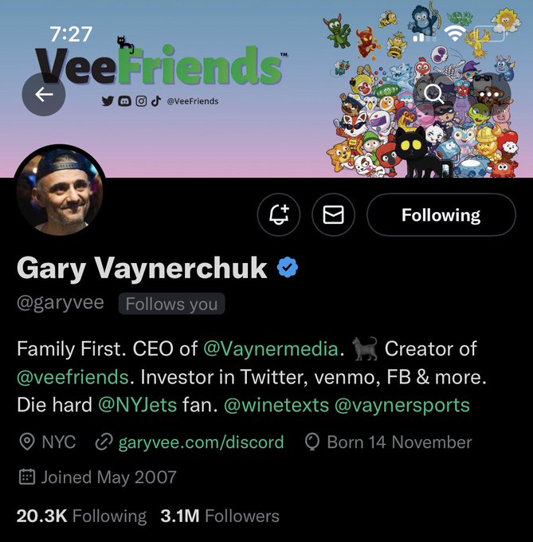The image size is (533, 542).
Task: Tap the link chain icon beside garyvee.com
Action: coord(104,442)
